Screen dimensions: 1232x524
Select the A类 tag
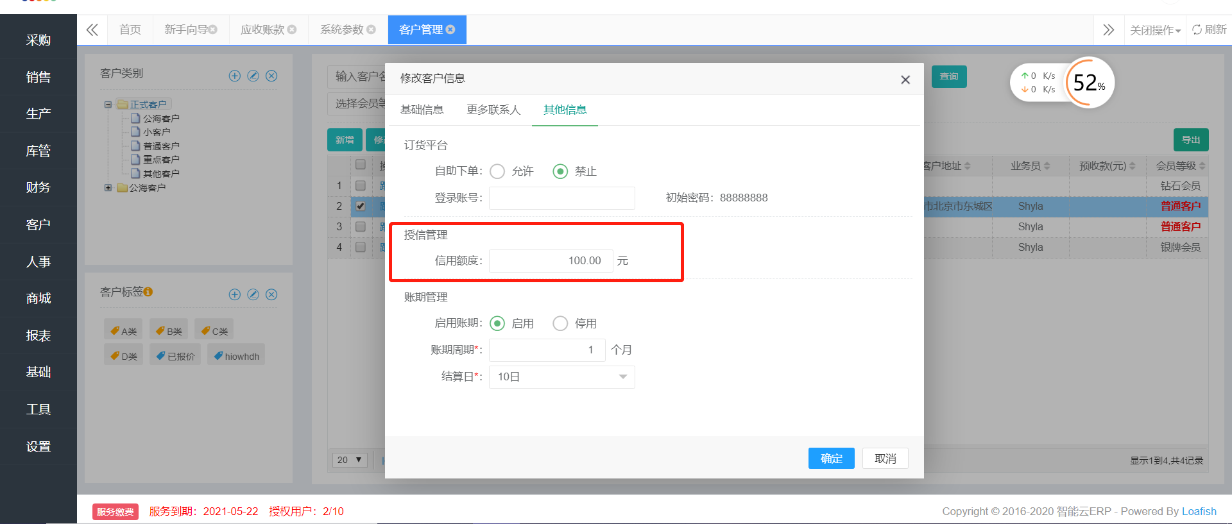click(123, 331)
